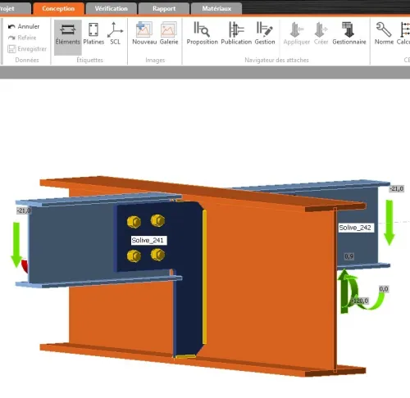Click the green downward load arrow on left beam
Screen dimensions: 410x398
[x=16, y=245]
